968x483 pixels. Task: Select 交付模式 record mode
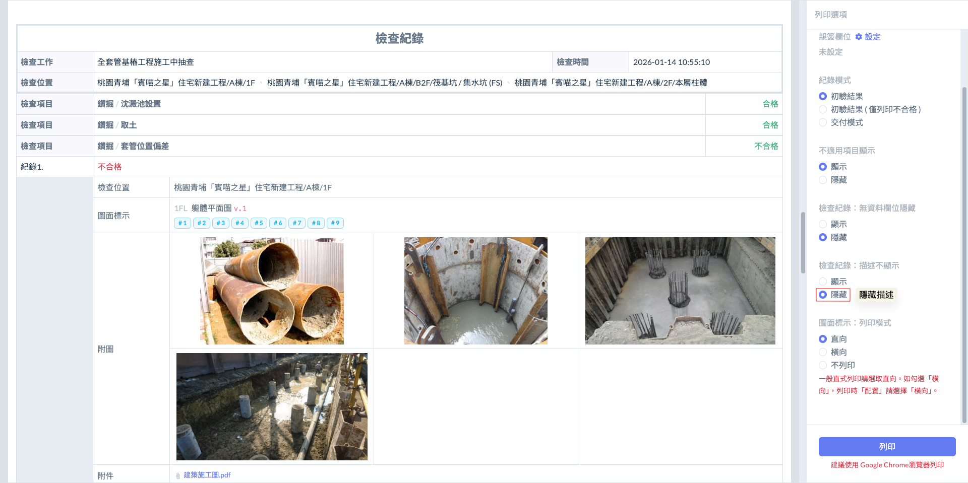tap(823, 122)
